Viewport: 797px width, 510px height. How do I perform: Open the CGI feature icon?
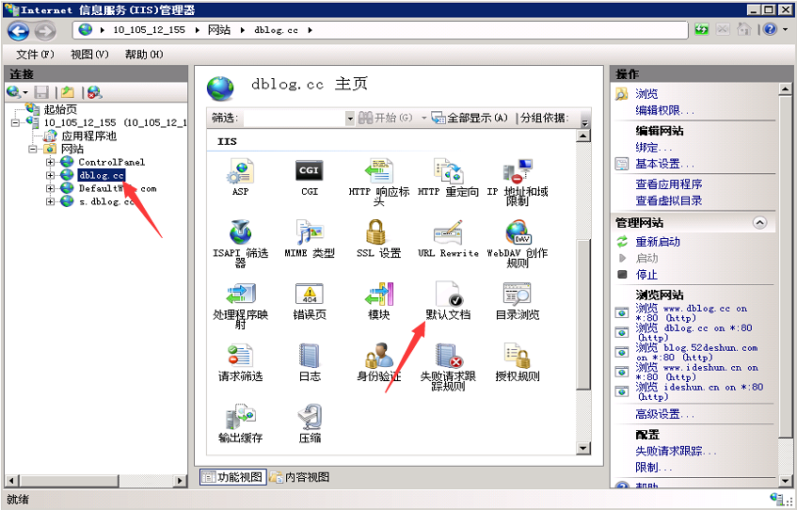310,176
